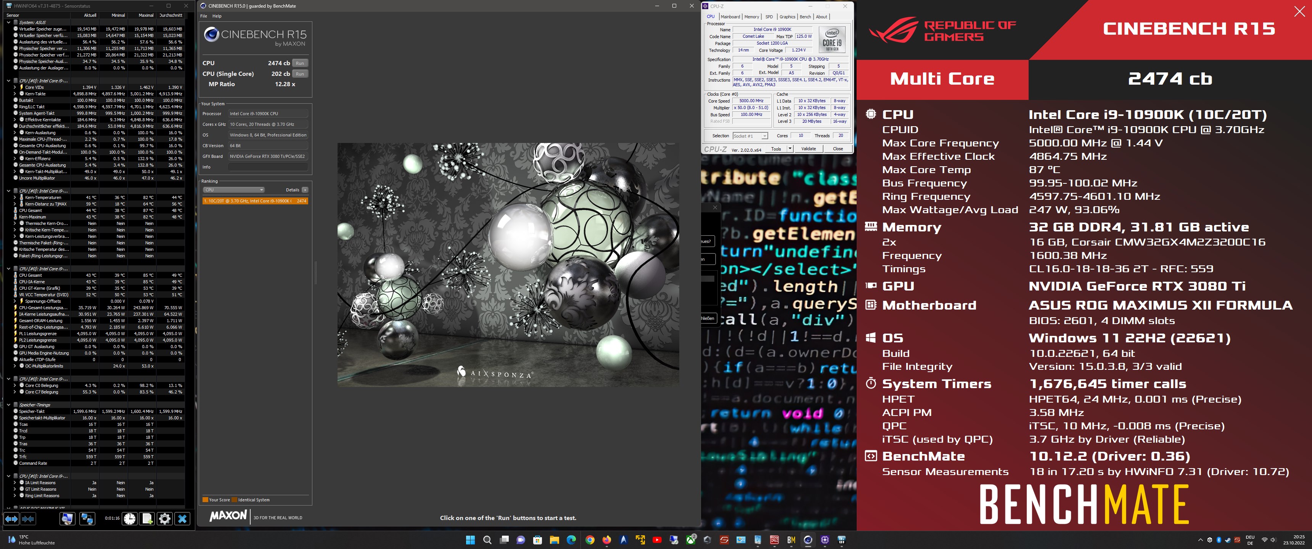Viewport: 1312px width, 549px height.
Task: Click Cinebench rendered spheres image
Action: coord(508,265)
